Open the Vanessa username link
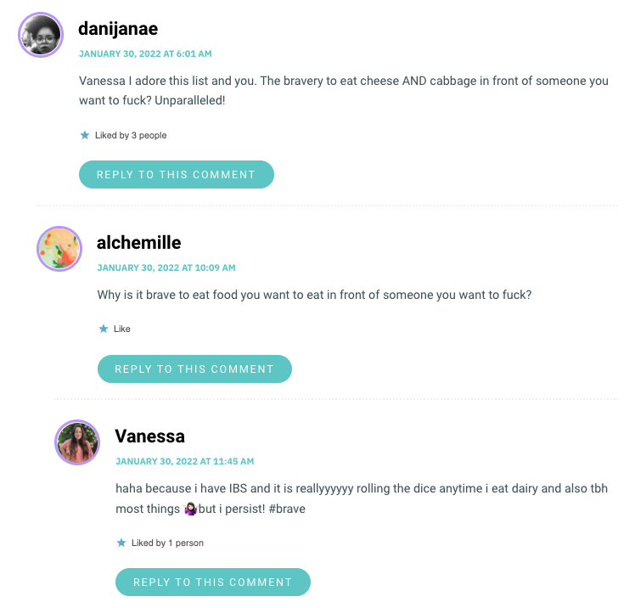 pos(150,436)
